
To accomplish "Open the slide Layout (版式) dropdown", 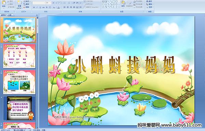I will point(27,1).
